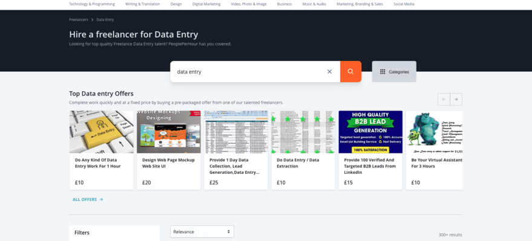Show next offers with right arrow
This screenshot has height=241, width=532.
click(x=456, y=99)
